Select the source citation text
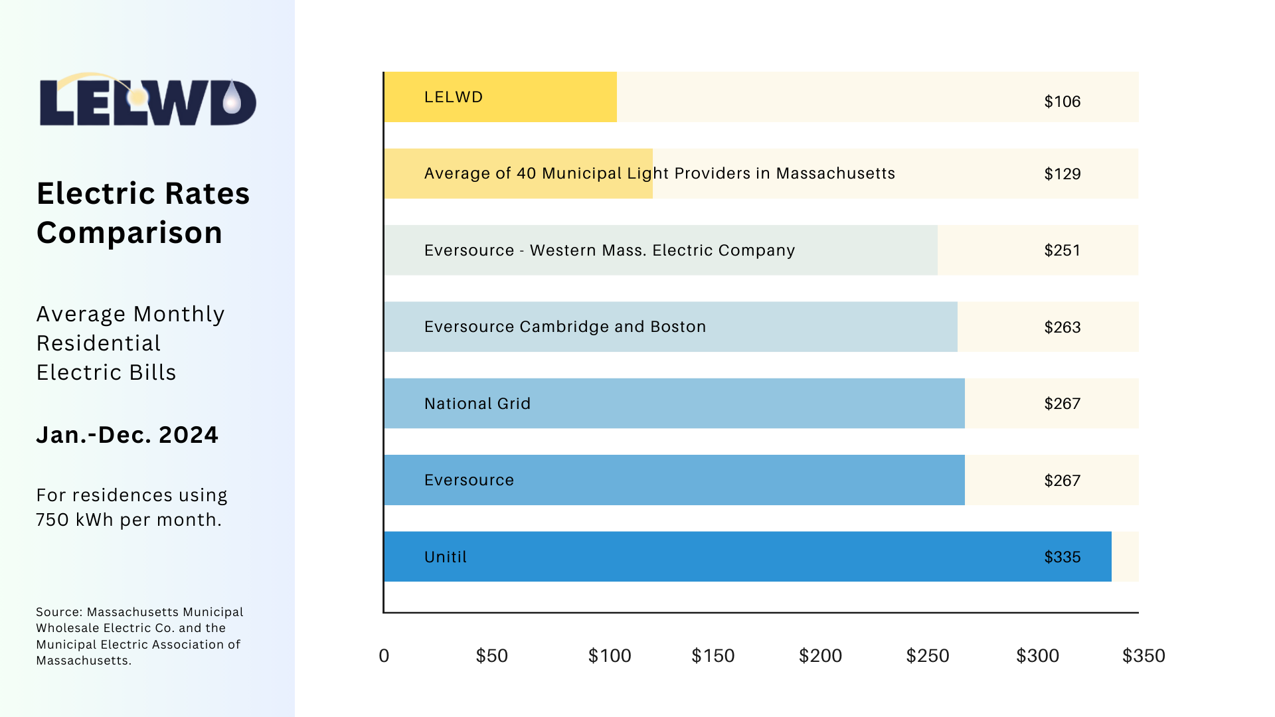 [139, 636]
